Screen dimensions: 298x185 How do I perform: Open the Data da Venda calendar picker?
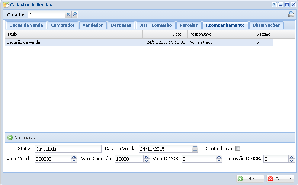195,149
